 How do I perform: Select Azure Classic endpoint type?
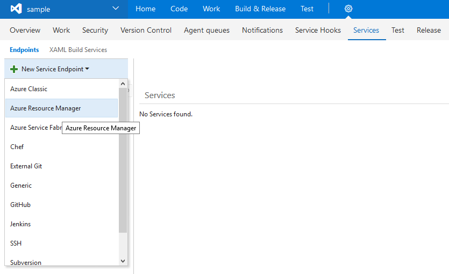[x=29, y=89]
